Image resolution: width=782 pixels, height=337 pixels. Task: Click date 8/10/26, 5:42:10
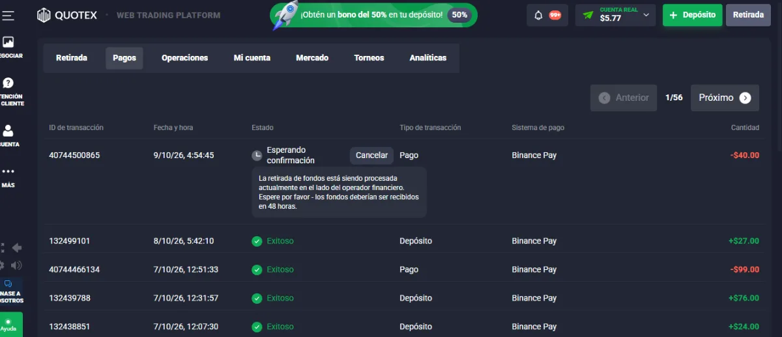click(x=184, y=241)
